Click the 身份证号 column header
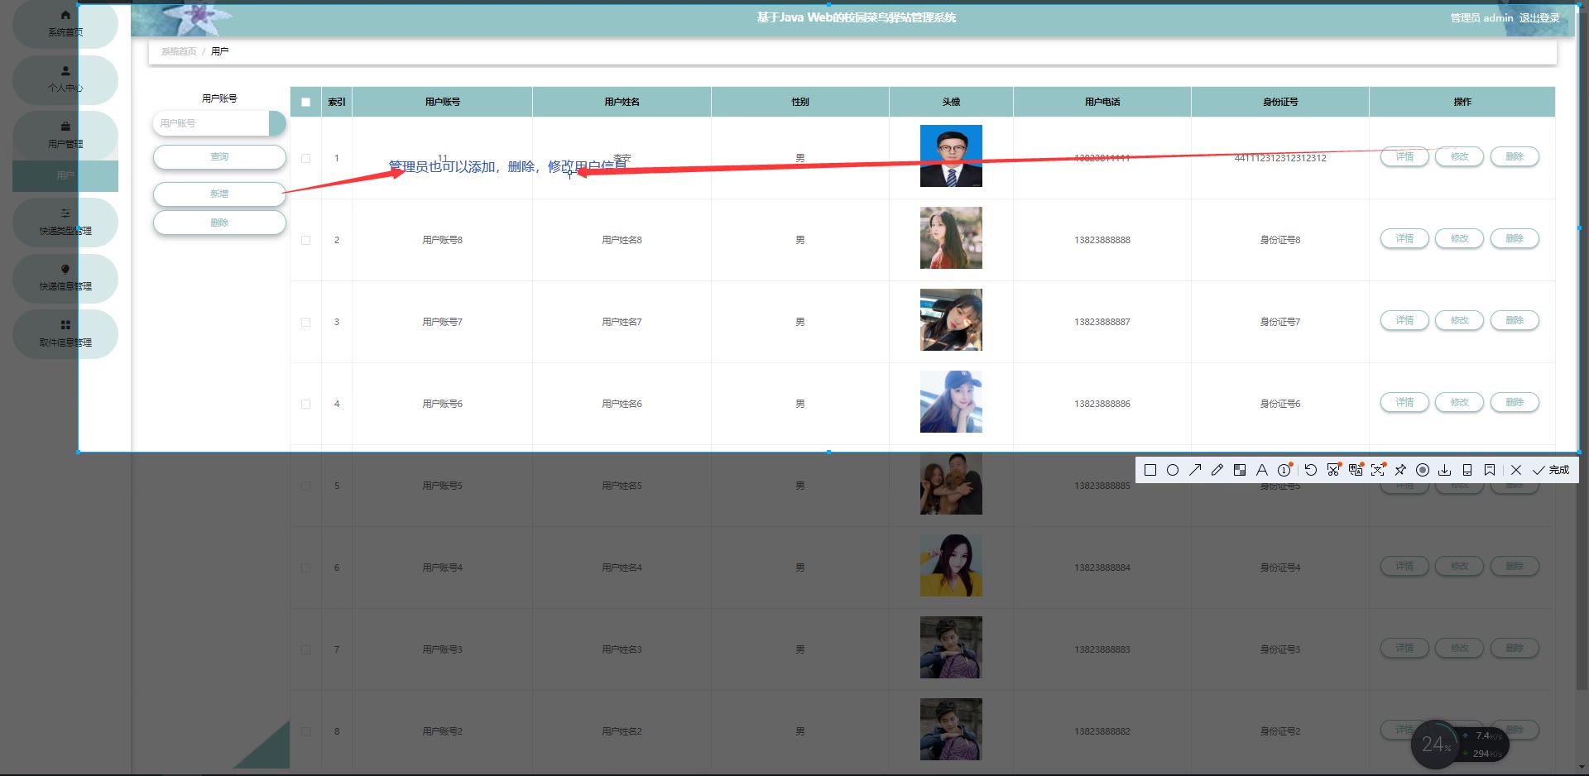 [x=1280, y=102]
